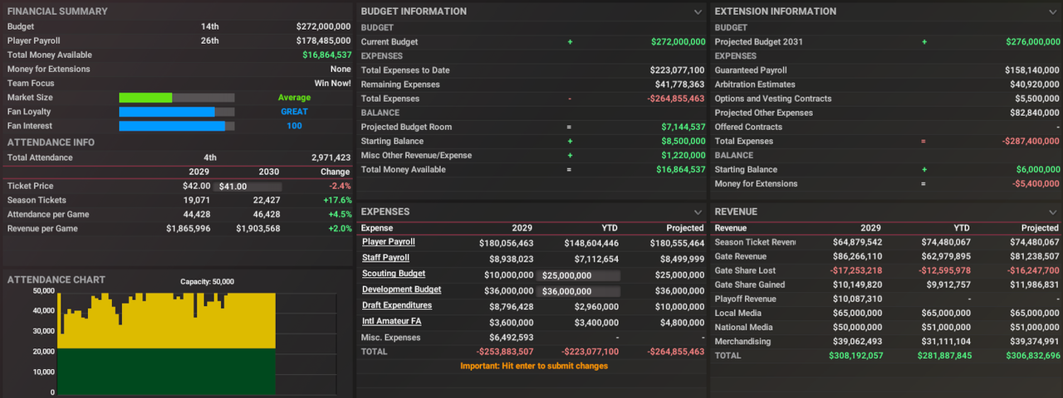Click the Gate Share Lost -$16,247,700 value
This screenshot has height=398, width=1063.
[1033, 270]
